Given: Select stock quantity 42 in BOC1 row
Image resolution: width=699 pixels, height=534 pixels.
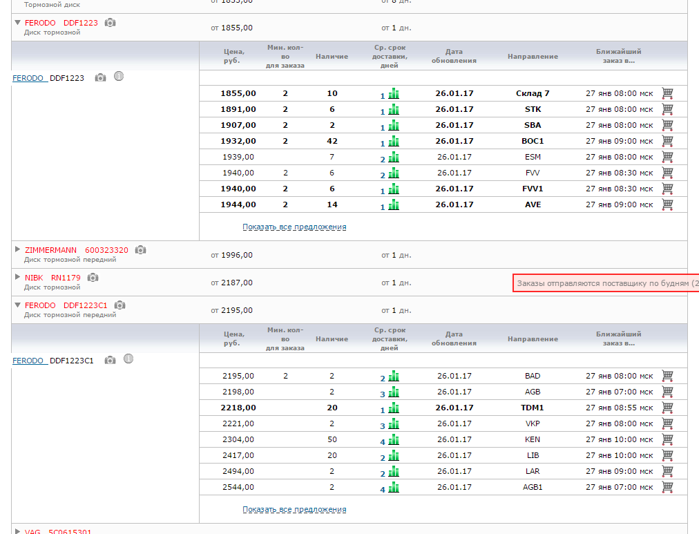Looking at the screenshot, I should coord(332,142).
